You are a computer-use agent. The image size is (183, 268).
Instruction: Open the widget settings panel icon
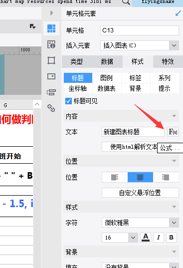point(51,76)
